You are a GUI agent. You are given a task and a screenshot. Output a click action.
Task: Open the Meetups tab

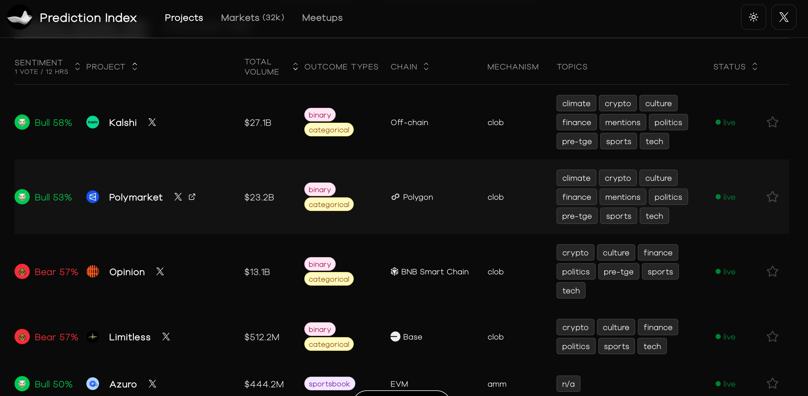pos(322,18)
